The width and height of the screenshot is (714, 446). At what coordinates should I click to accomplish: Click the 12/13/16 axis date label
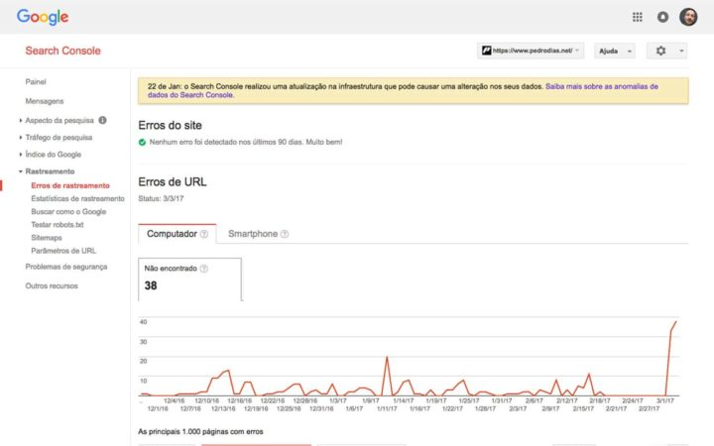click(223, 408)
